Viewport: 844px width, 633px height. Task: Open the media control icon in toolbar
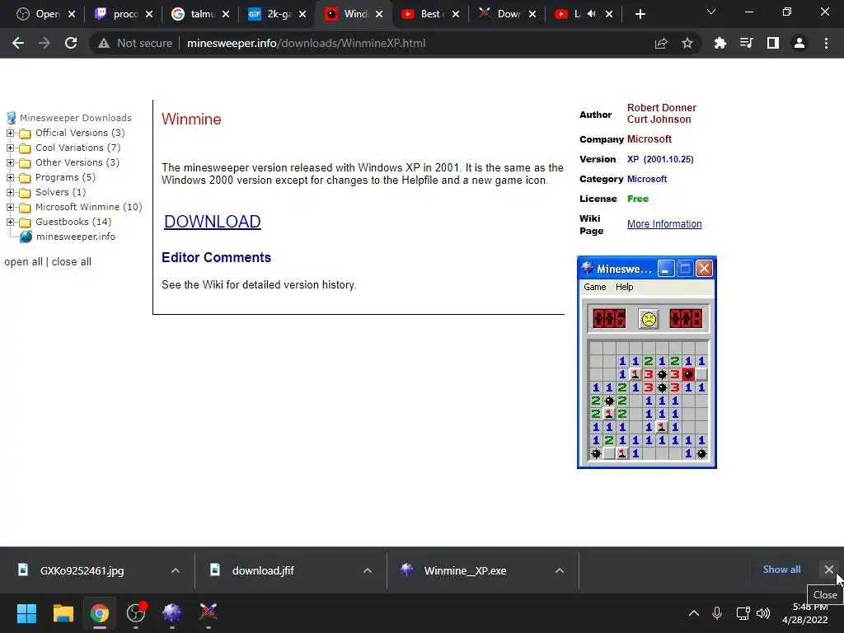746,43
